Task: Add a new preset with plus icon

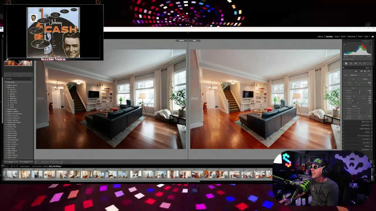Action: coord(32,79)
